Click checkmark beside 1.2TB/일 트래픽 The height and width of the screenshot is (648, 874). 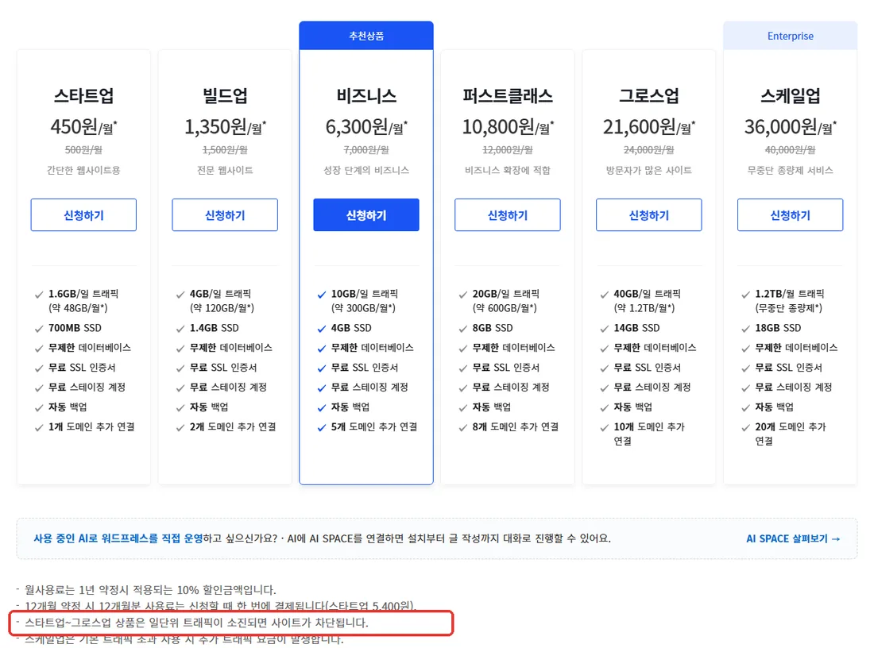coord(746,295)
